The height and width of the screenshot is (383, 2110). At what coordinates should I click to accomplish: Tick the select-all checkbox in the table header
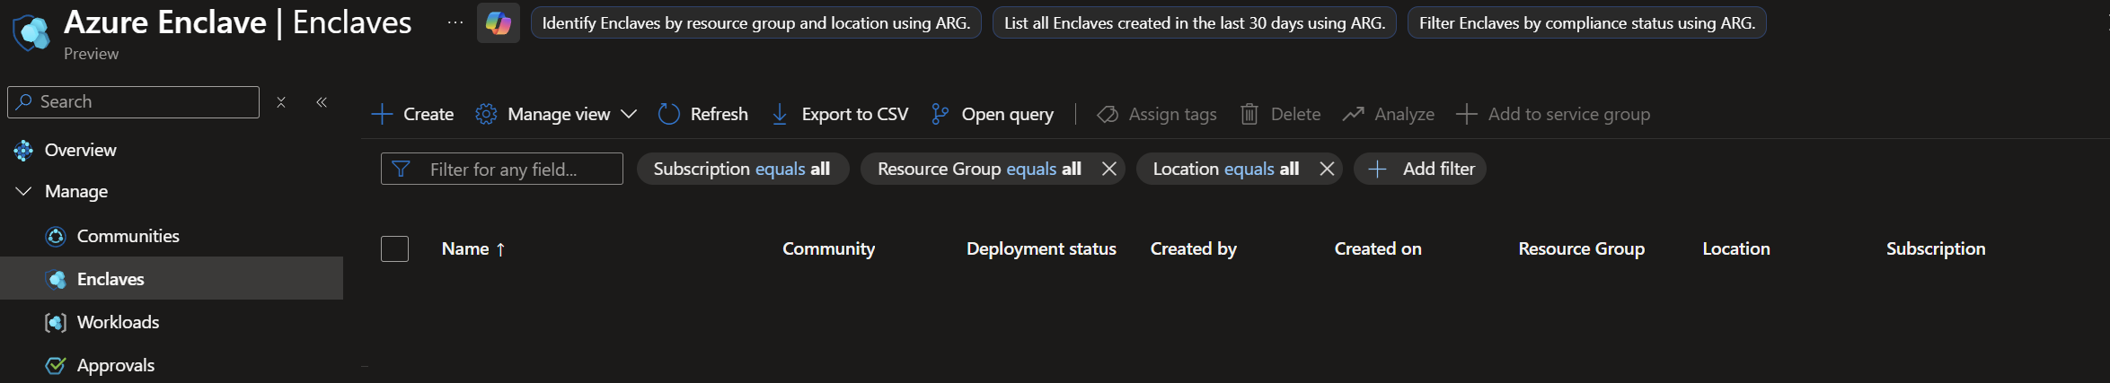(394, 248)
